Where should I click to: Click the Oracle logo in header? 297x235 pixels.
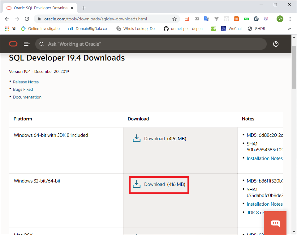click(x=13, y=44)
